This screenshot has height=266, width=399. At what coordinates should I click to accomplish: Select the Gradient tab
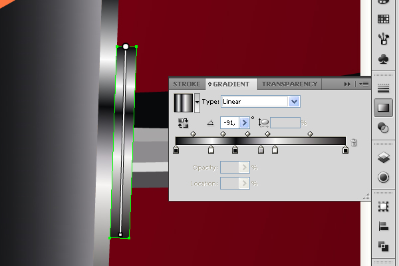231,84
